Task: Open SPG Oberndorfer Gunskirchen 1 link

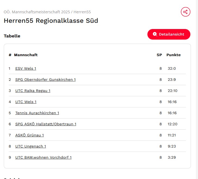Action: pos(45,79)
